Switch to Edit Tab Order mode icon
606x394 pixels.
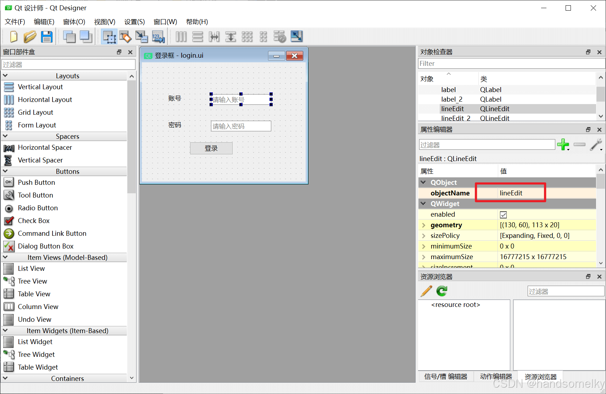point(158,36)
